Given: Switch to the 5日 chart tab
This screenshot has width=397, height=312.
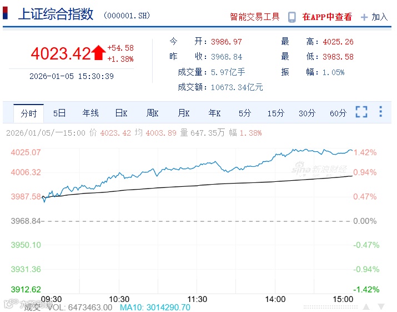Looking at the screenshot, I should coord(59,113).
